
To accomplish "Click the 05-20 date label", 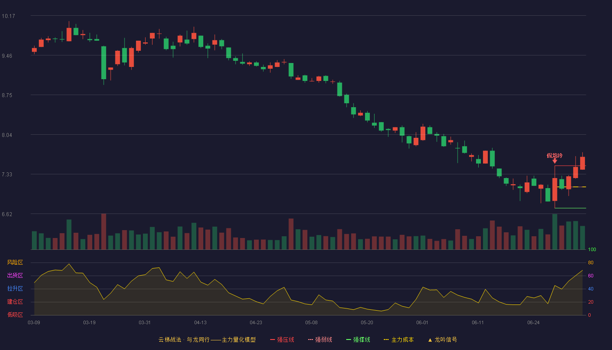I will [367, 322].
